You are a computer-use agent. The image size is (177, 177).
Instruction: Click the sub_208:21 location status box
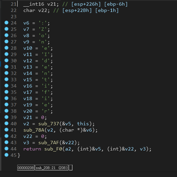coord(52,168)
